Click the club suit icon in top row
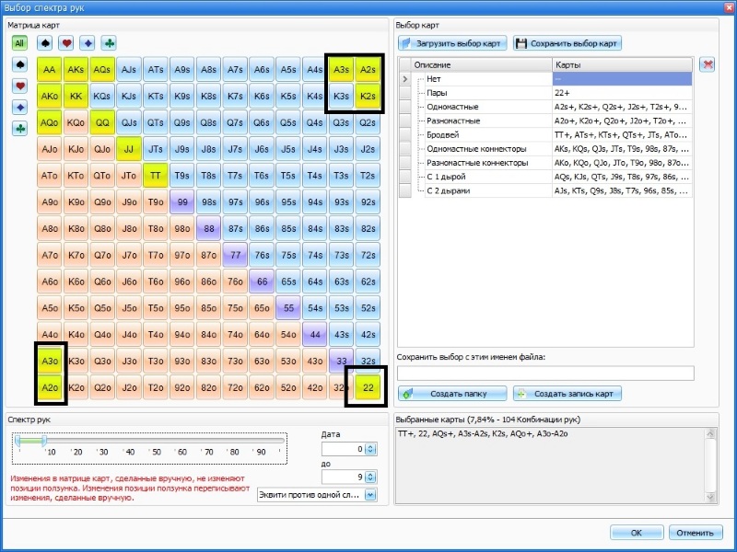The width and height of the screenshot is (737, 552). [x=109, y=43]
